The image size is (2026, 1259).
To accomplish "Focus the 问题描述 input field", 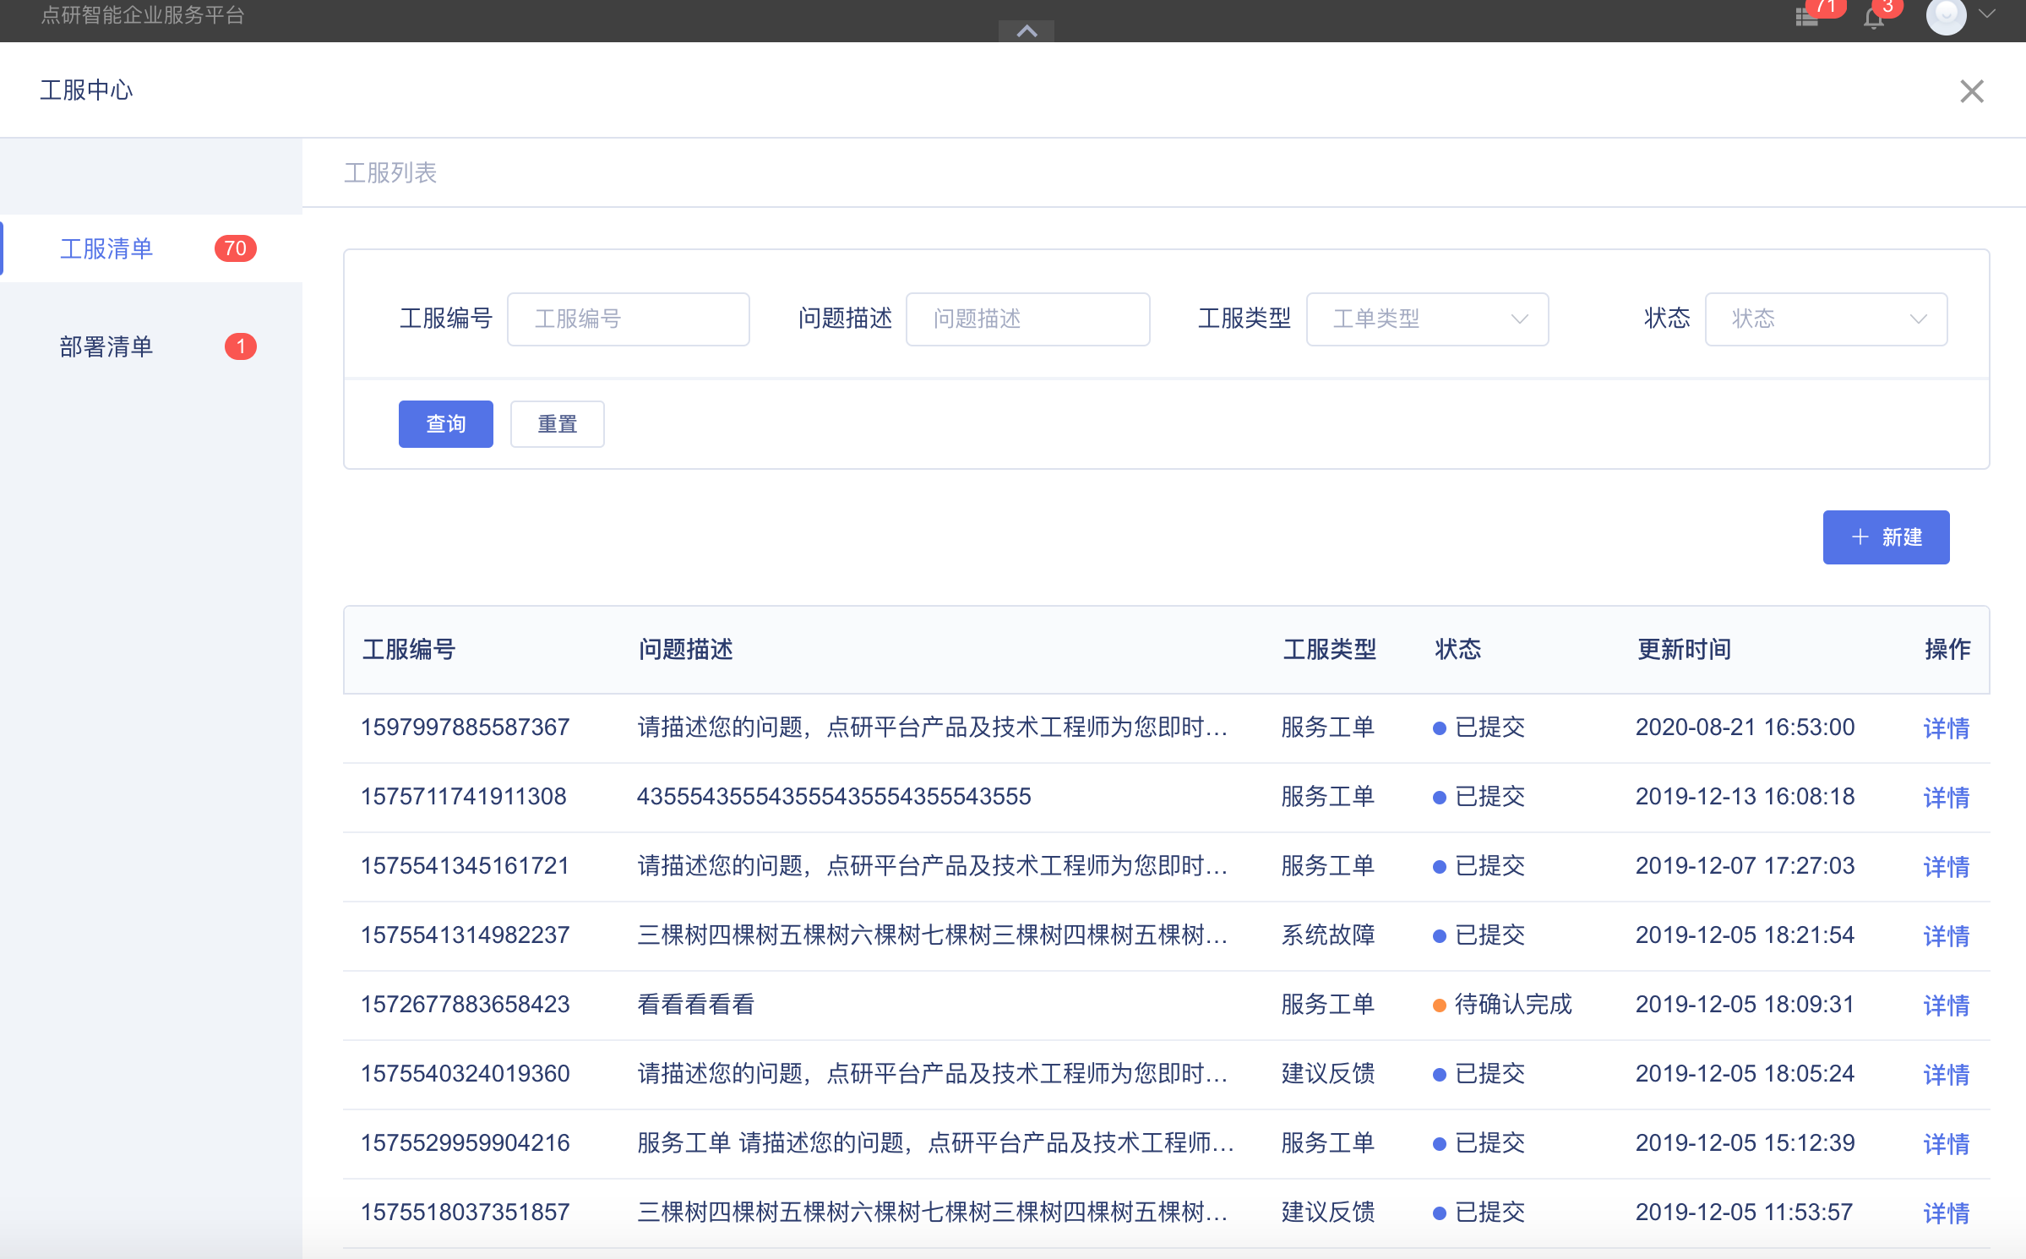I will [x=1027, y=319].
